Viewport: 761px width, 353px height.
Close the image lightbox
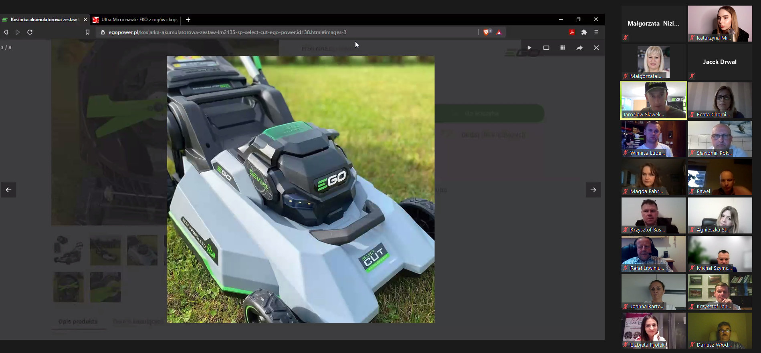596,48
